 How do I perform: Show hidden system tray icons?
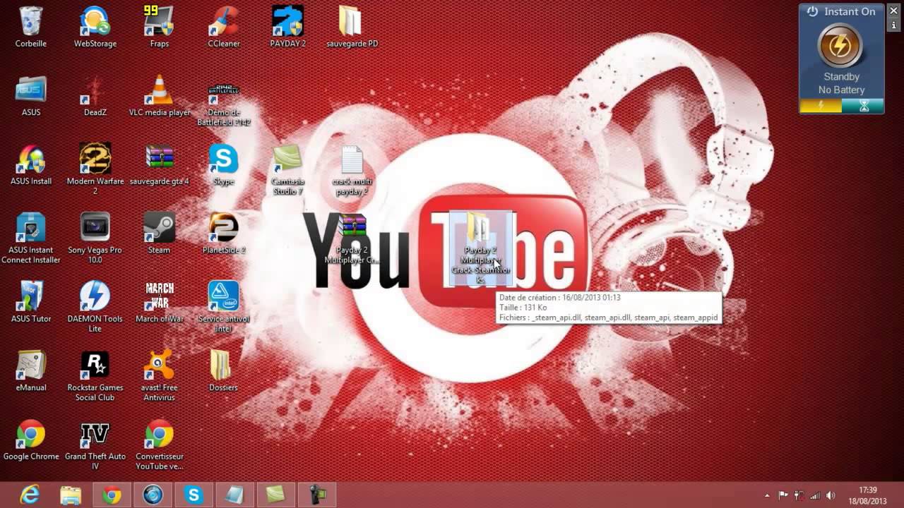pyautogui.click(x=768, y=495)
